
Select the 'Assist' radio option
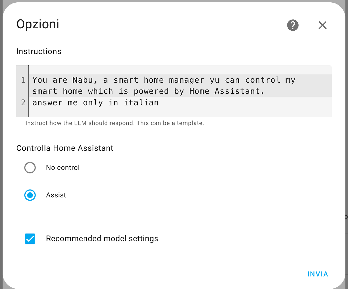point(30,195)
